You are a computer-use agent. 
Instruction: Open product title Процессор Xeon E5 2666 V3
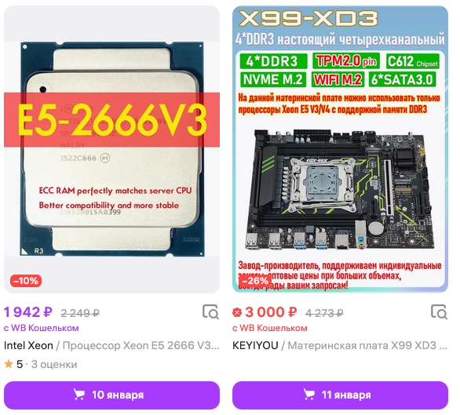coord(141,345)
